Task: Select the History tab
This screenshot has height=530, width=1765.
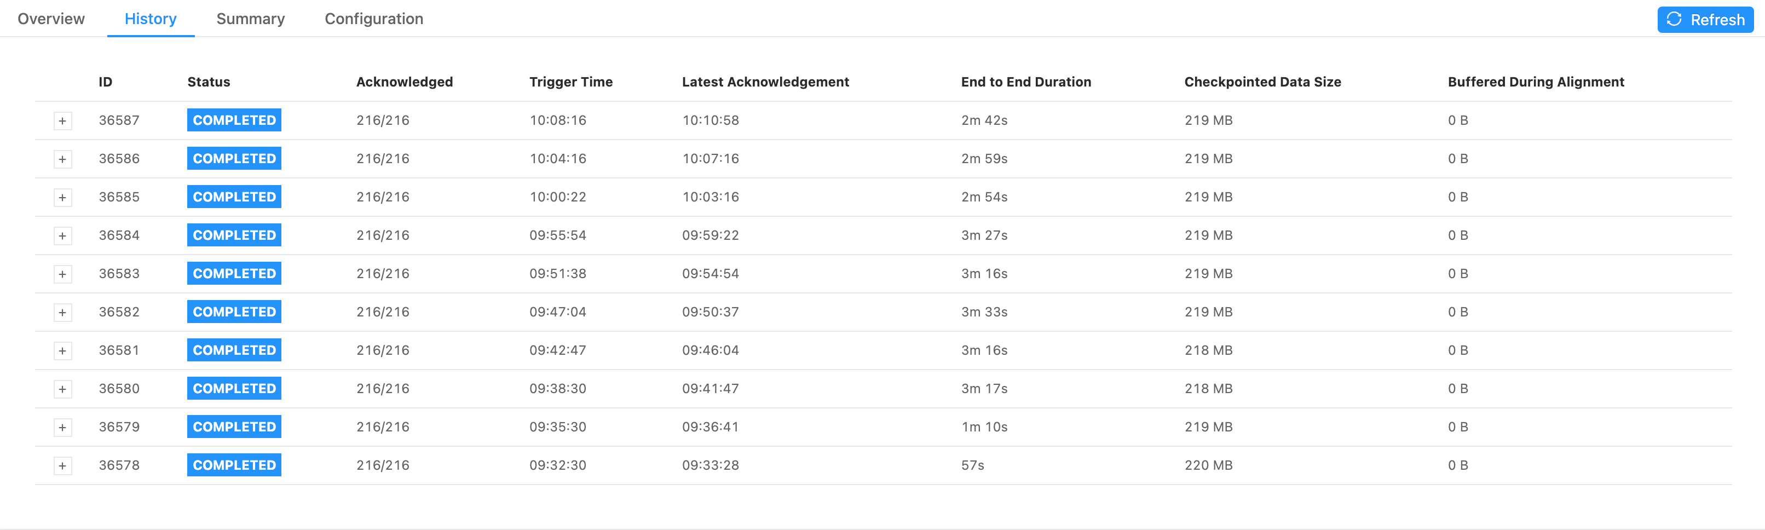Action: (x=151, y=19)
